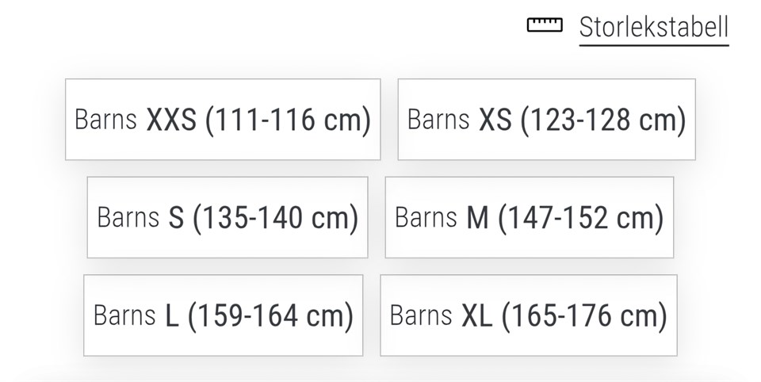Open the Storlekstabell size chart link

[653, 28]
